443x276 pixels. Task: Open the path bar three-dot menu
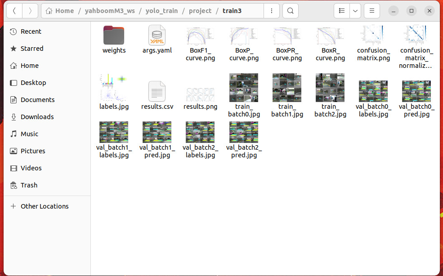click(270, 11)
